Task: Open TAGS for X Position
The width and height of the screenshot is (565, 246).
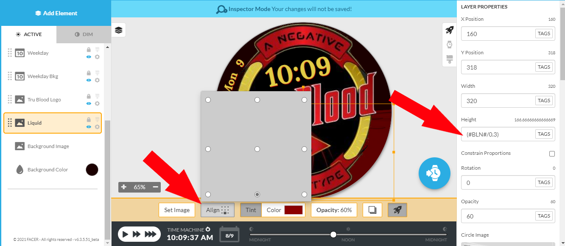Action: pos(544,34)
